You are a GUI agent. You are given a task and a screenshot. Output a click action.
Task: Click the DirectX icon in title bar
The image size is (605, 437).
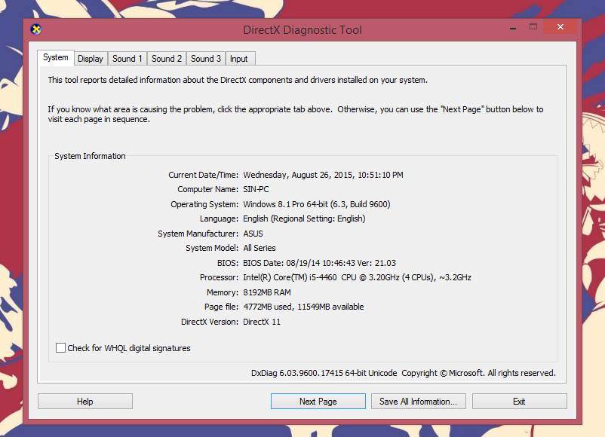36,29
